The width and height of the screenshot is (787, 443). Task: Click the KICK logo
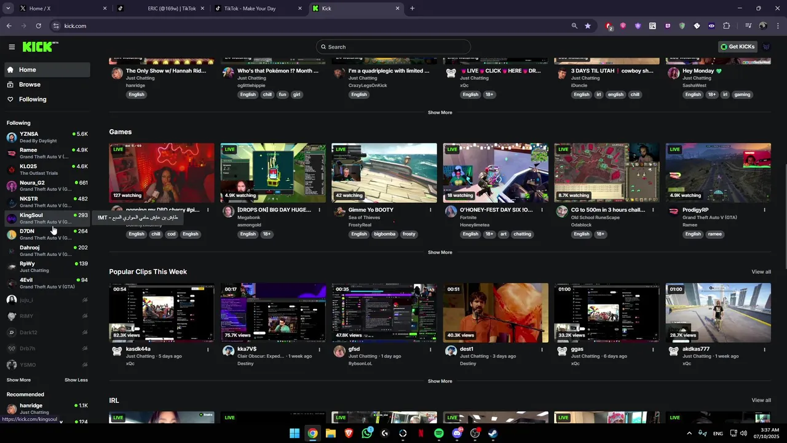(x=39, y=47)
